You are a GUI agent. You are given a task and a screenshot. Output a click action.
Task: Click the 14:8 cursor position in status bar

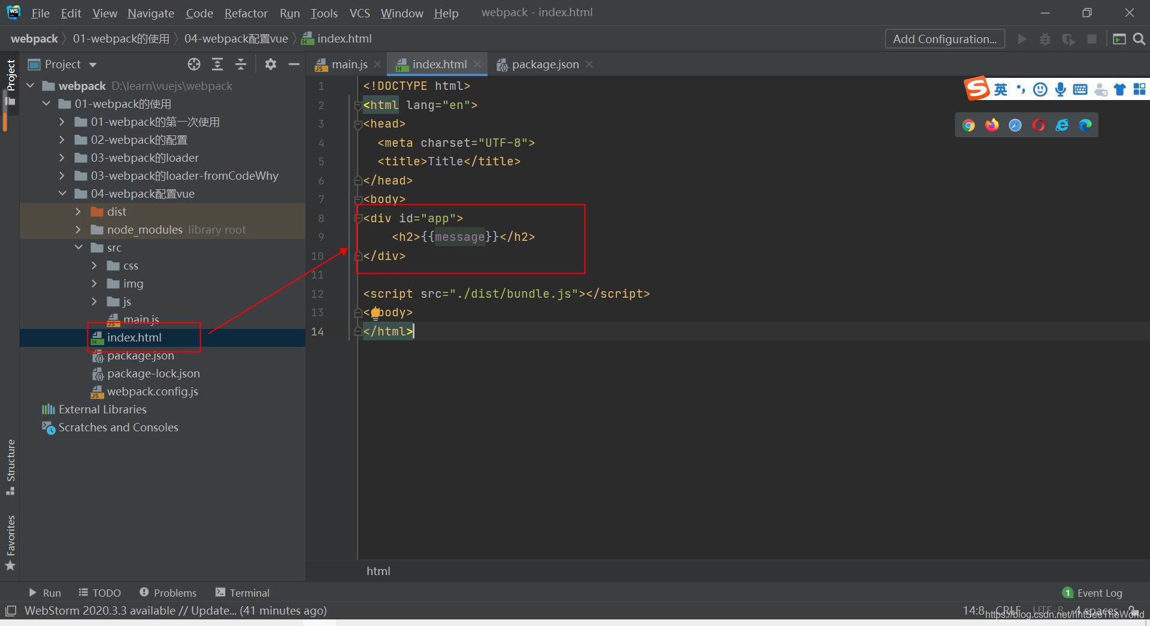973,610
